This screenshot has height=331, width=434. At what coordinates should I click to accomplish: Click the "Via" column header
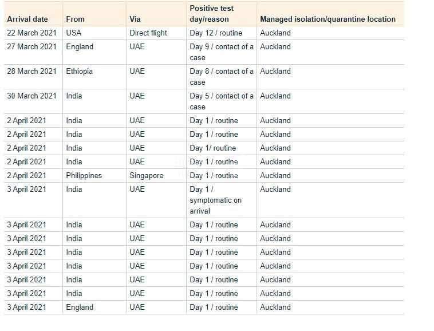pyautogui.click(x=135, y=19)
